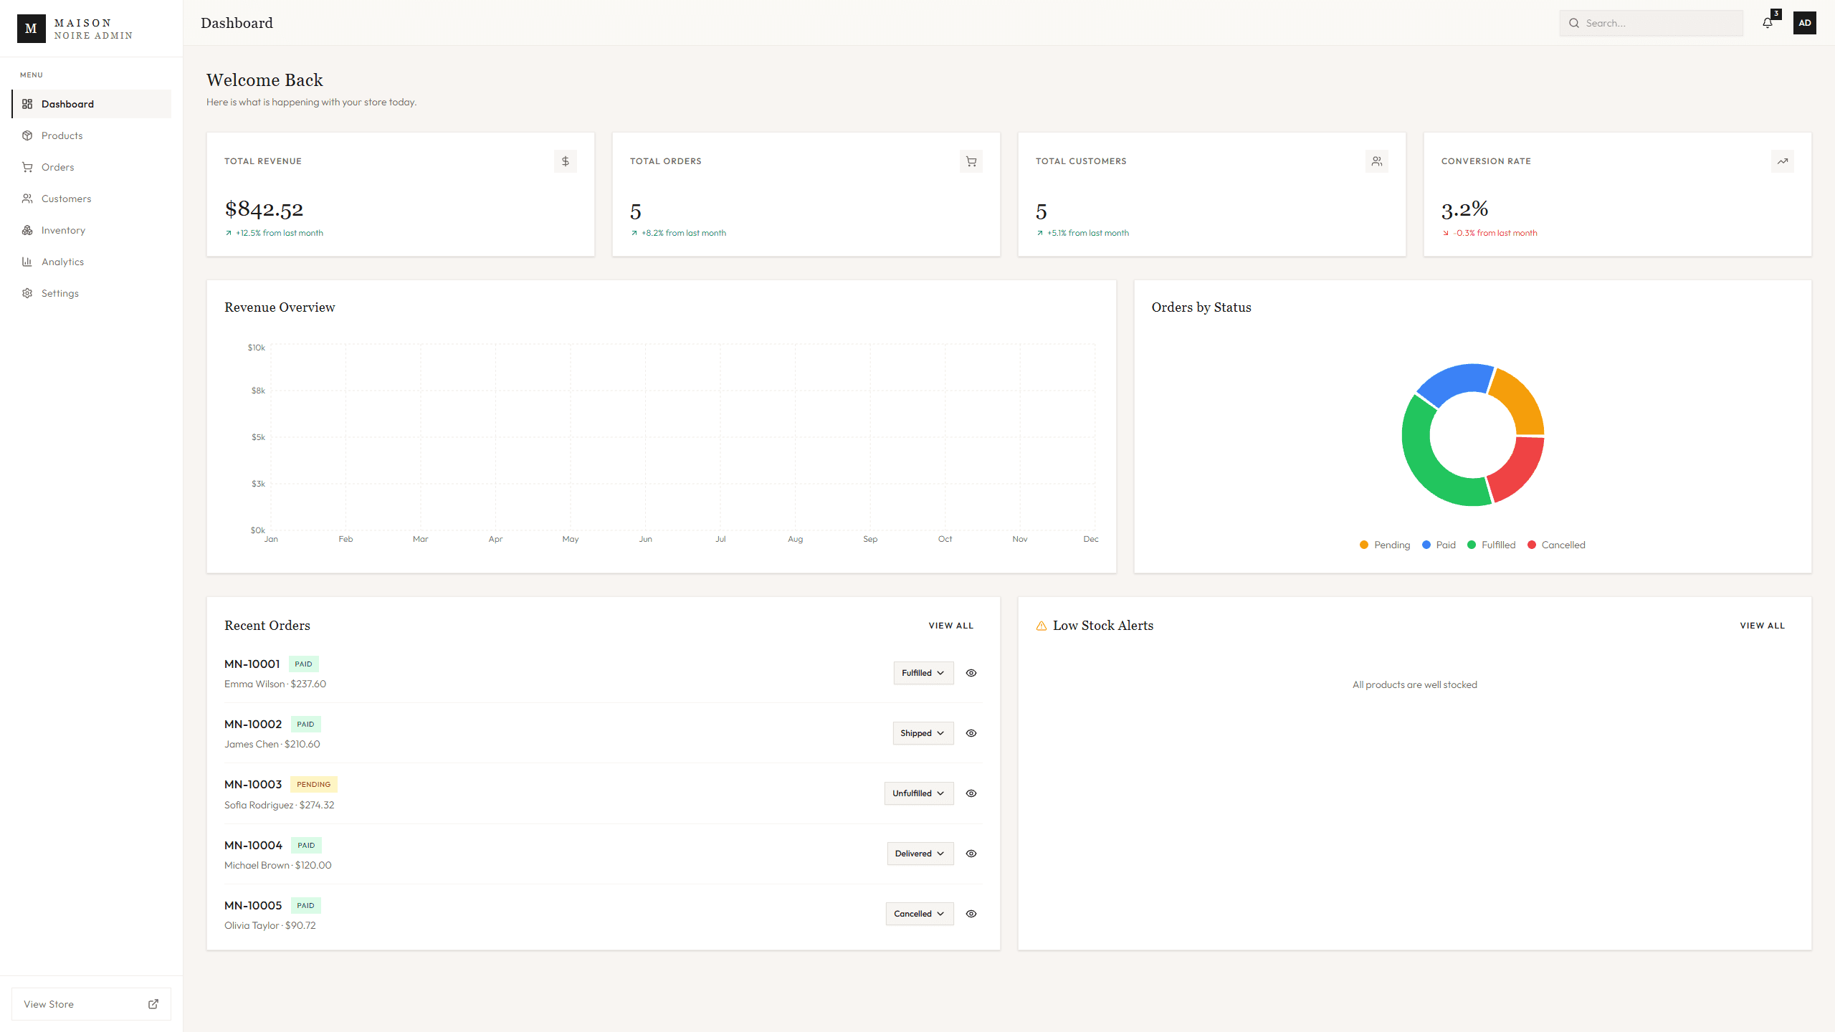Click the Total Customers people icon
This screenshot has width=1835, height=1032.
(x=1377, y=161)
